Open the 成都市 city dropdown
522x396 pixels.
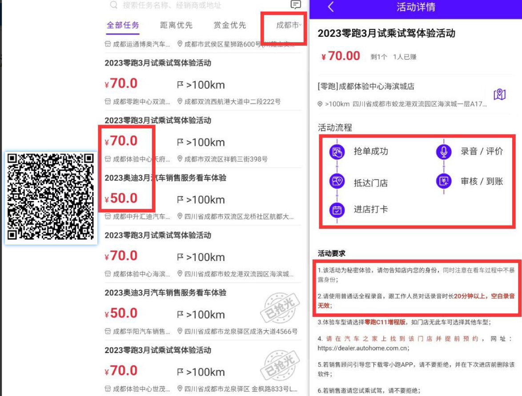(289, 25)
